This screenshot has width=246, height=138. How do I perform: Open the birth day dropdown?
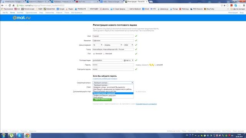[98, 45]
